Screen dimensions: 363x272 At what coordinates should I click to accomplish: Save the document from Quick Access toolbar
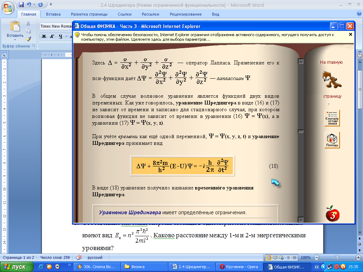pos(21,5)
